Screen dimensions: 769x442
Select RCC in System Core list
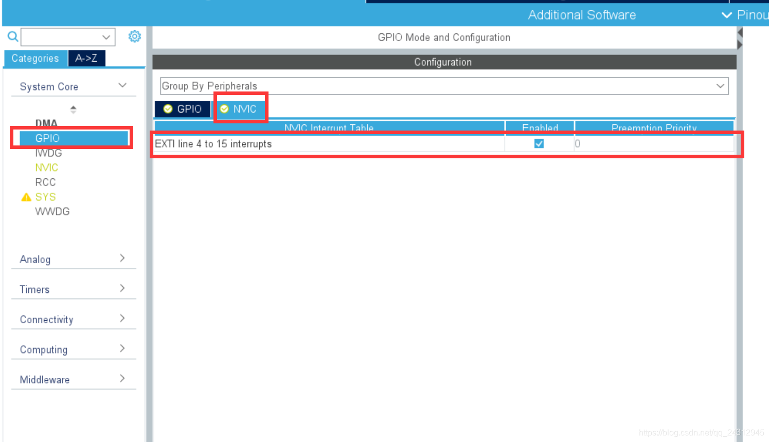45,182
